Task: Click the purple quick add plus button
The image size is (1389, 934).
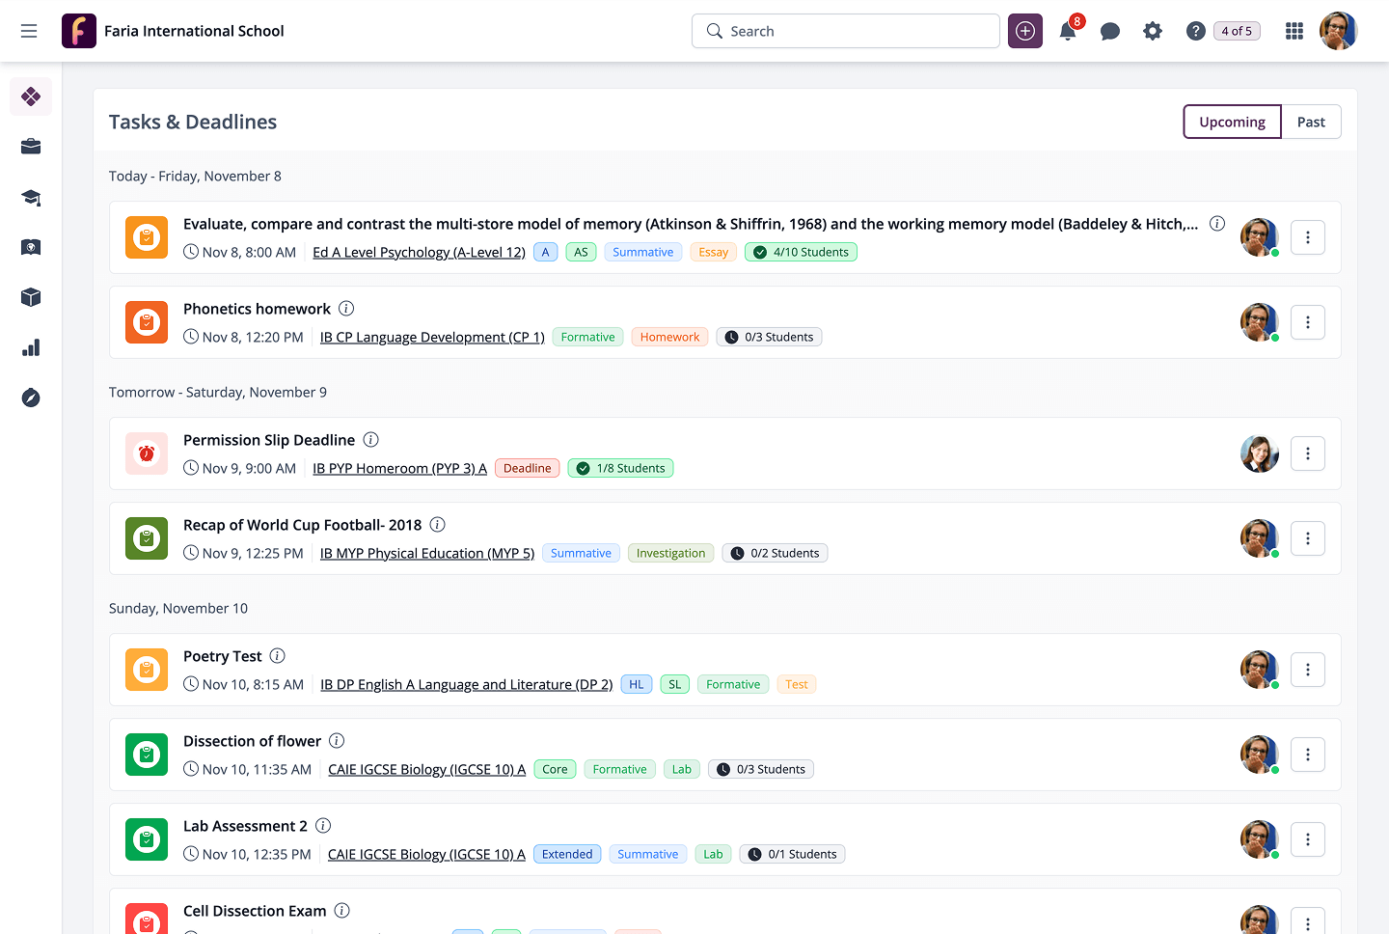Action: tap(1025, 31)
